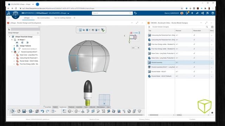Open the SOLIDWORKS xShape app dropdown chevron
Viewport: 225px width, 126px height.
tap(68, 13)
